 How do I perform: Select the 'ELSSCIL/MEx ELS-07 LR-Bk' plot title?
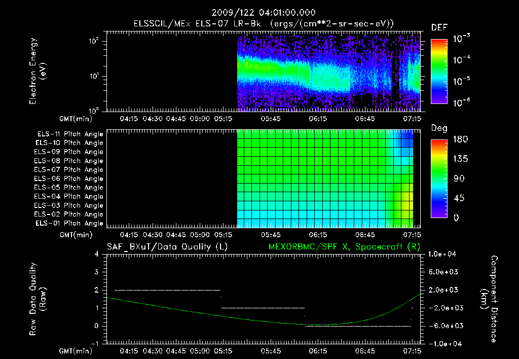(x=197, y=24)
